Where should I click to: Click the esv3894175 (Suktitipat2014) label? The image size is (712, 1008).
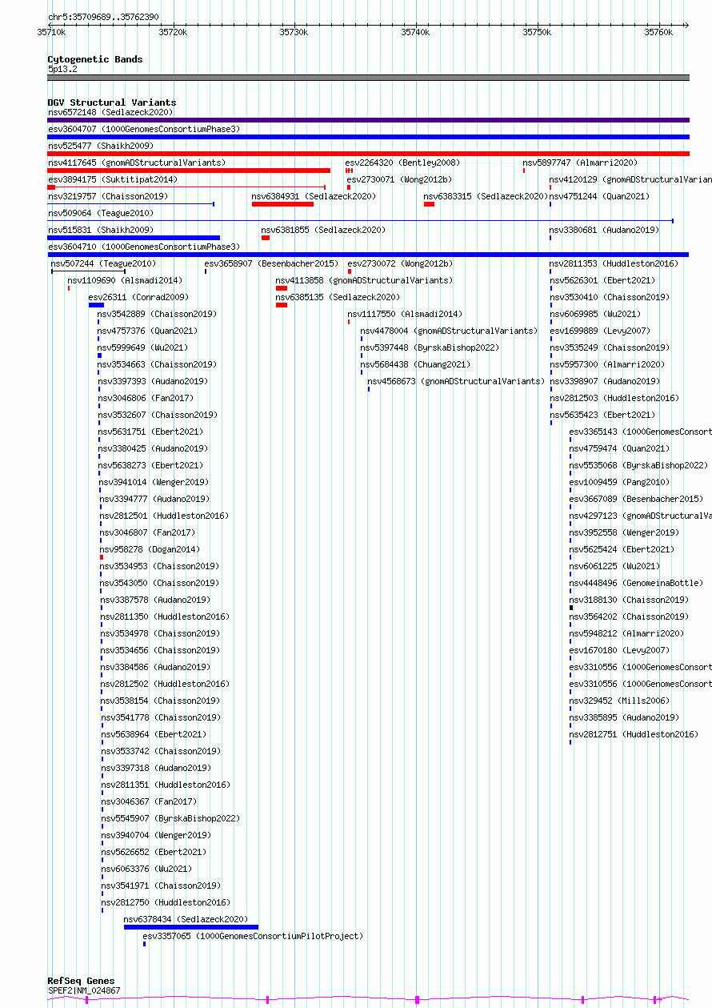112,179
